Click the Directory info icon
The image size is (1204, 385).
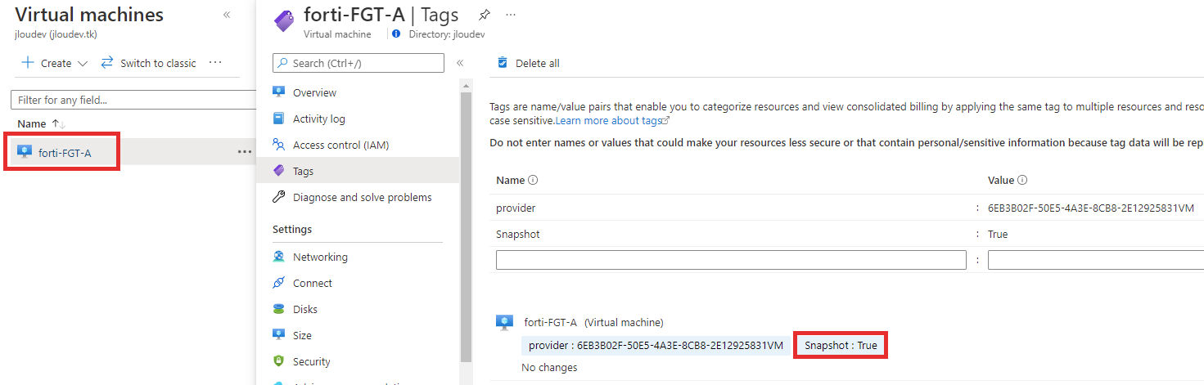(x=396, y=34)
